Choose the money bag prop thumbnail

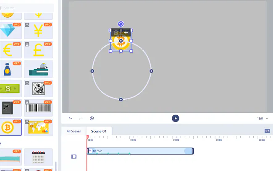point(10,69)
